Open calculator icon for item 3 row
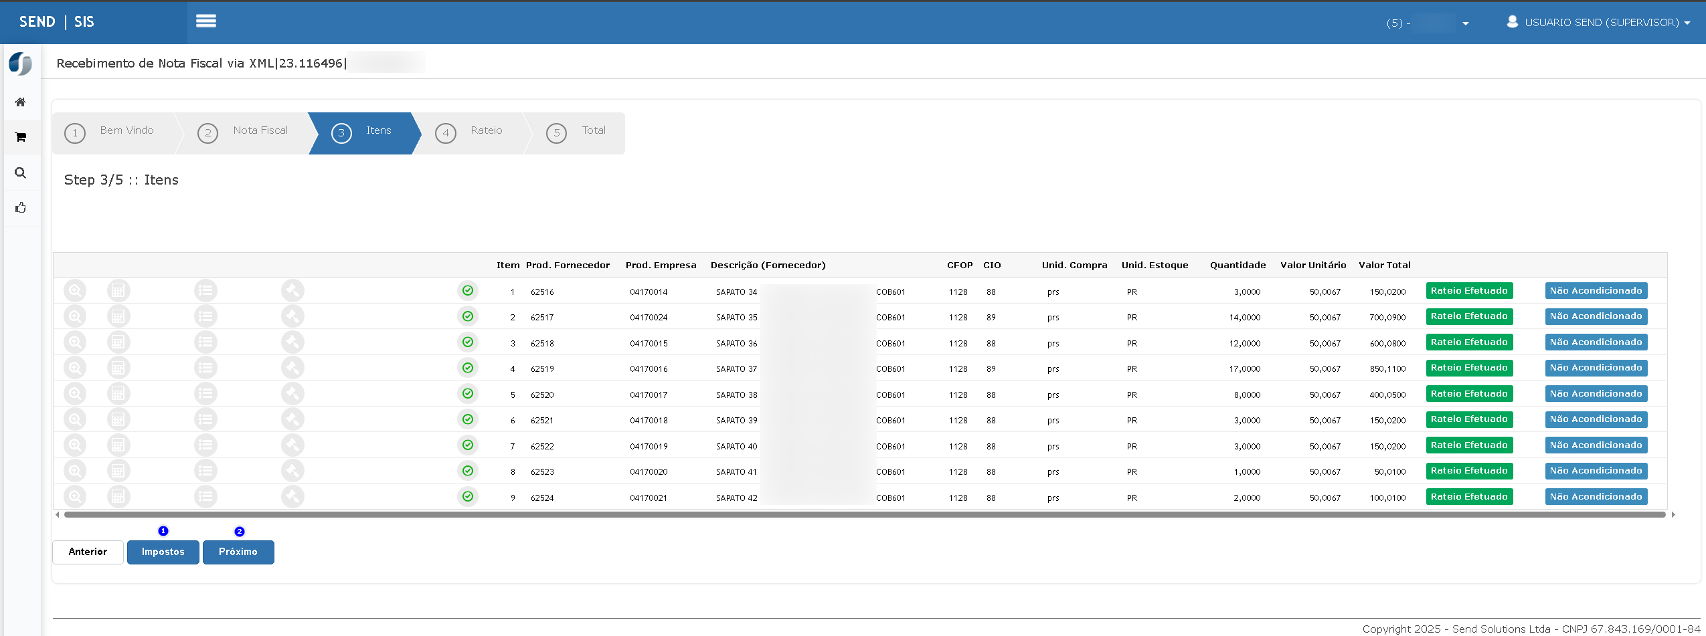 [118, 342]
